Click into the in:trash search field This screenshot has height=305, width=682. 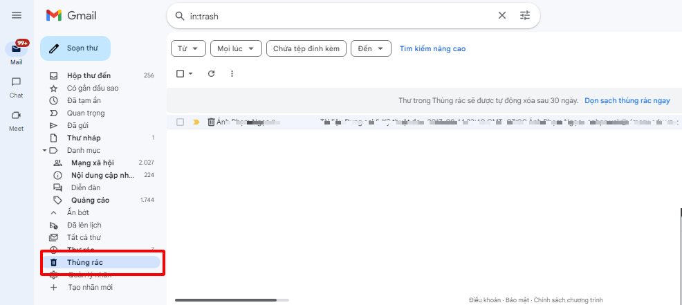(x=339, y=15)
